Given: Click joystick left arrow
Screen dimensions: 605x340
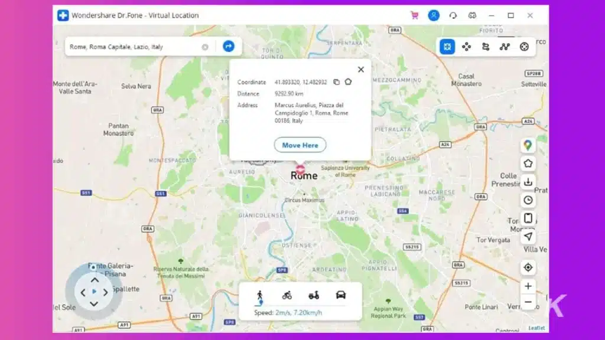Looking at the screenshot, I should 83,293.
